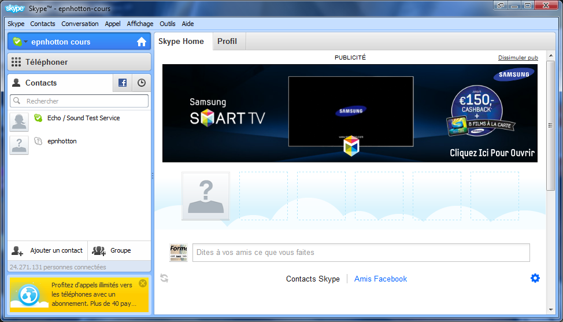Click the Contacts person silhouette icon

[x=16, y=83]
